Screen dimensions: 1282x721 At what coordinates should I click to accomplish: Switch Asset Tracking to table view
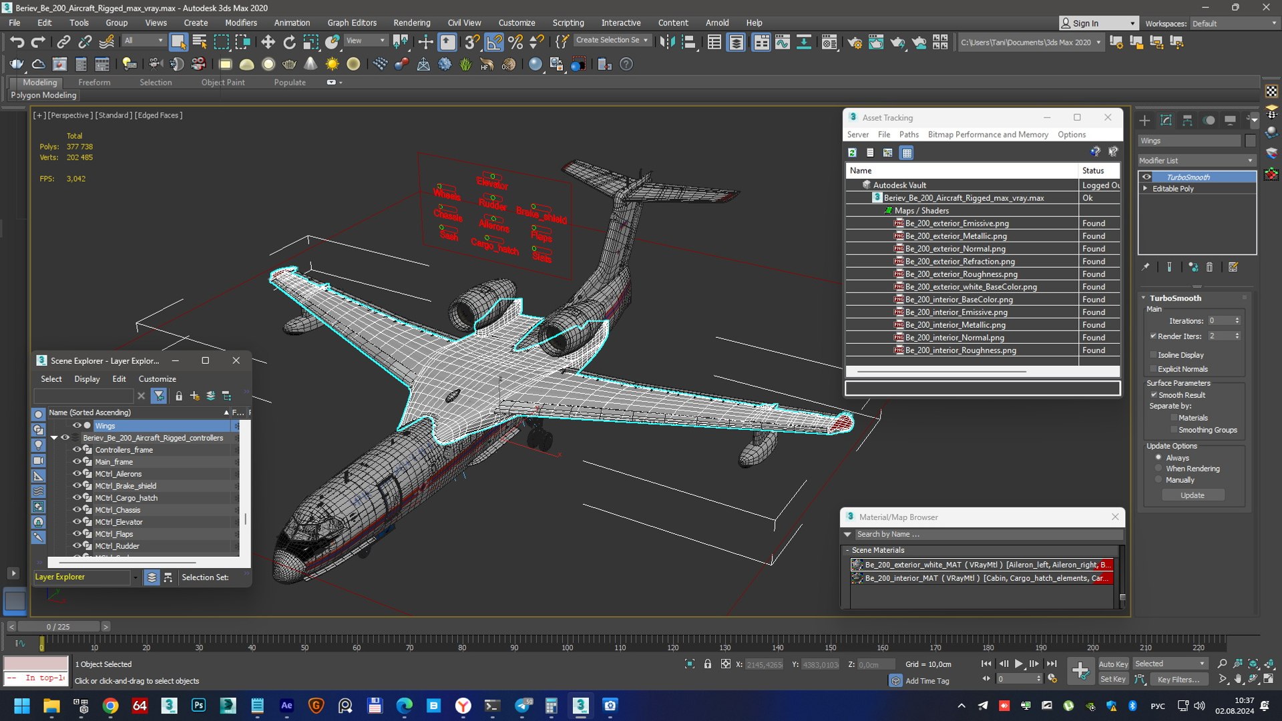click(x=906, y=153)
